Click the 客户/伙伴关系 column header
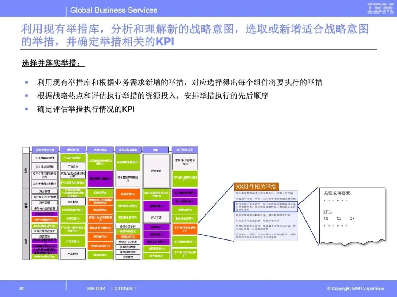The image size is (397, 297). (x=185, y=150)
